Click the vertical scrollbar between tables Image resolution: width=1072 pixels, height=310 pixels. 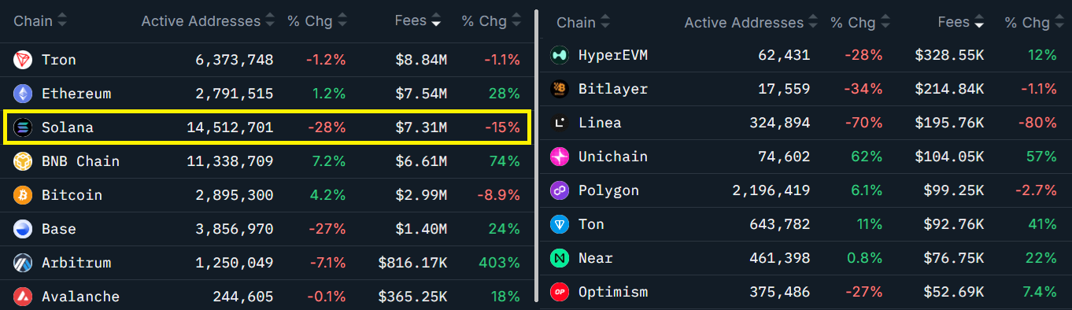(536, 156)
